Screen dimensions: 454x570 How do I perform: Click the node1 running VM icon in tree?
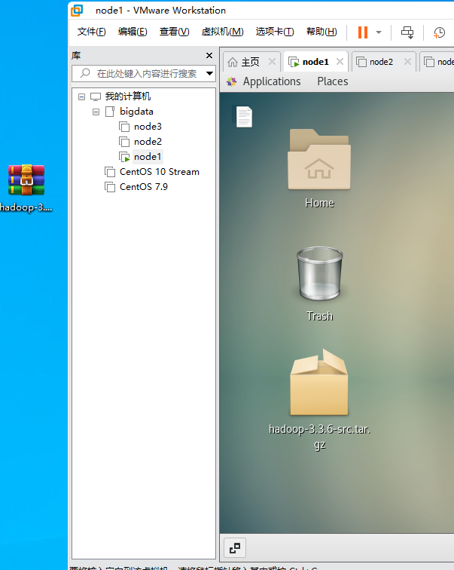coord(124,157)
